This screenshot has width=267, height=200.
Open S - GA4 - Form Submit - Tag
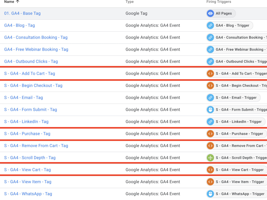[x=30, y=110]
